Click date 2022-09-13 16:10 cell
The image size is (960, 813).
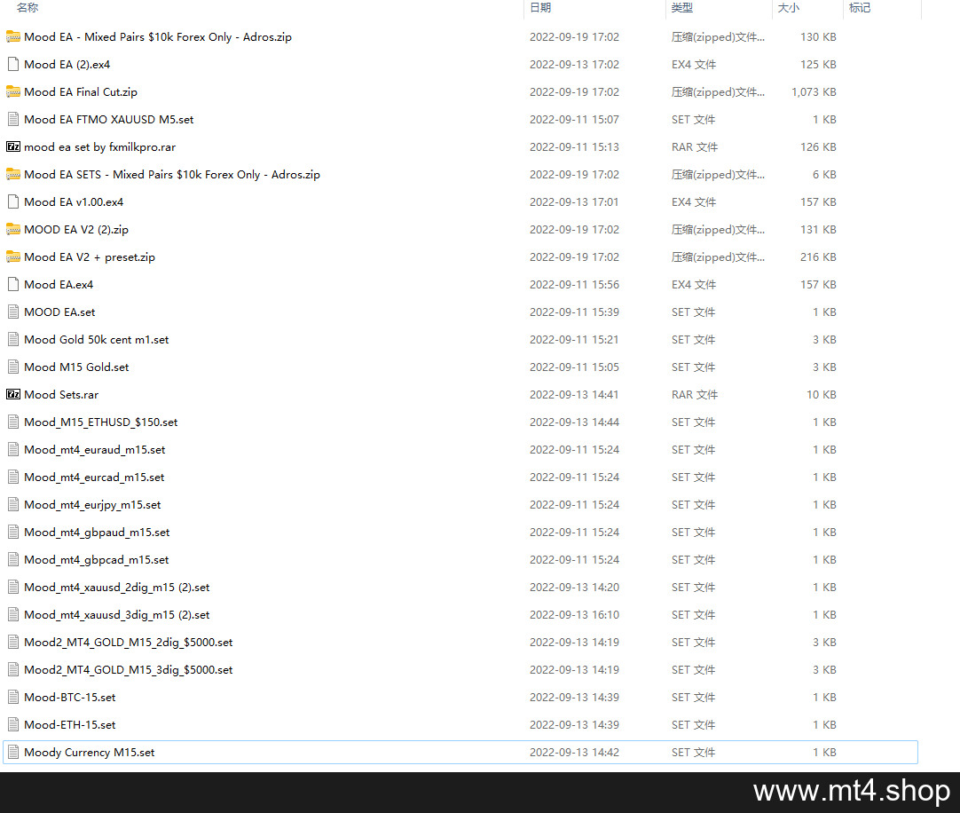(574, 614)
